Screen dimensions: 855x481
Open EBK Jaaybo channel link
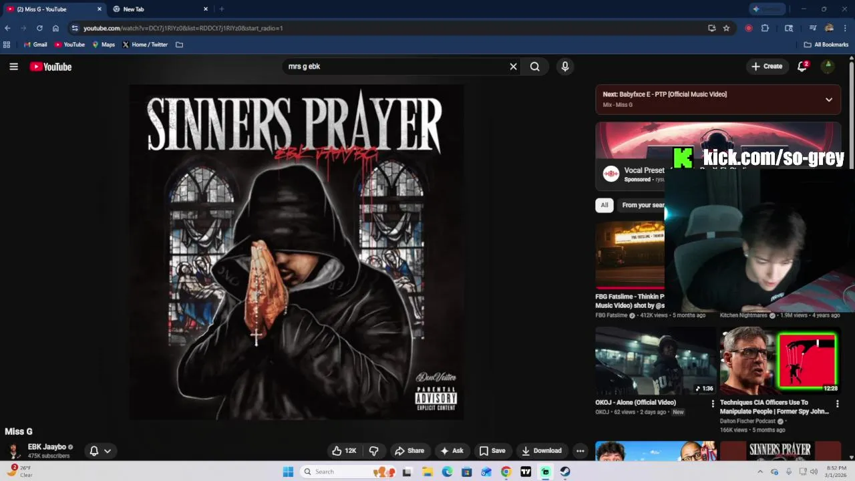click(x=47, y=447)
